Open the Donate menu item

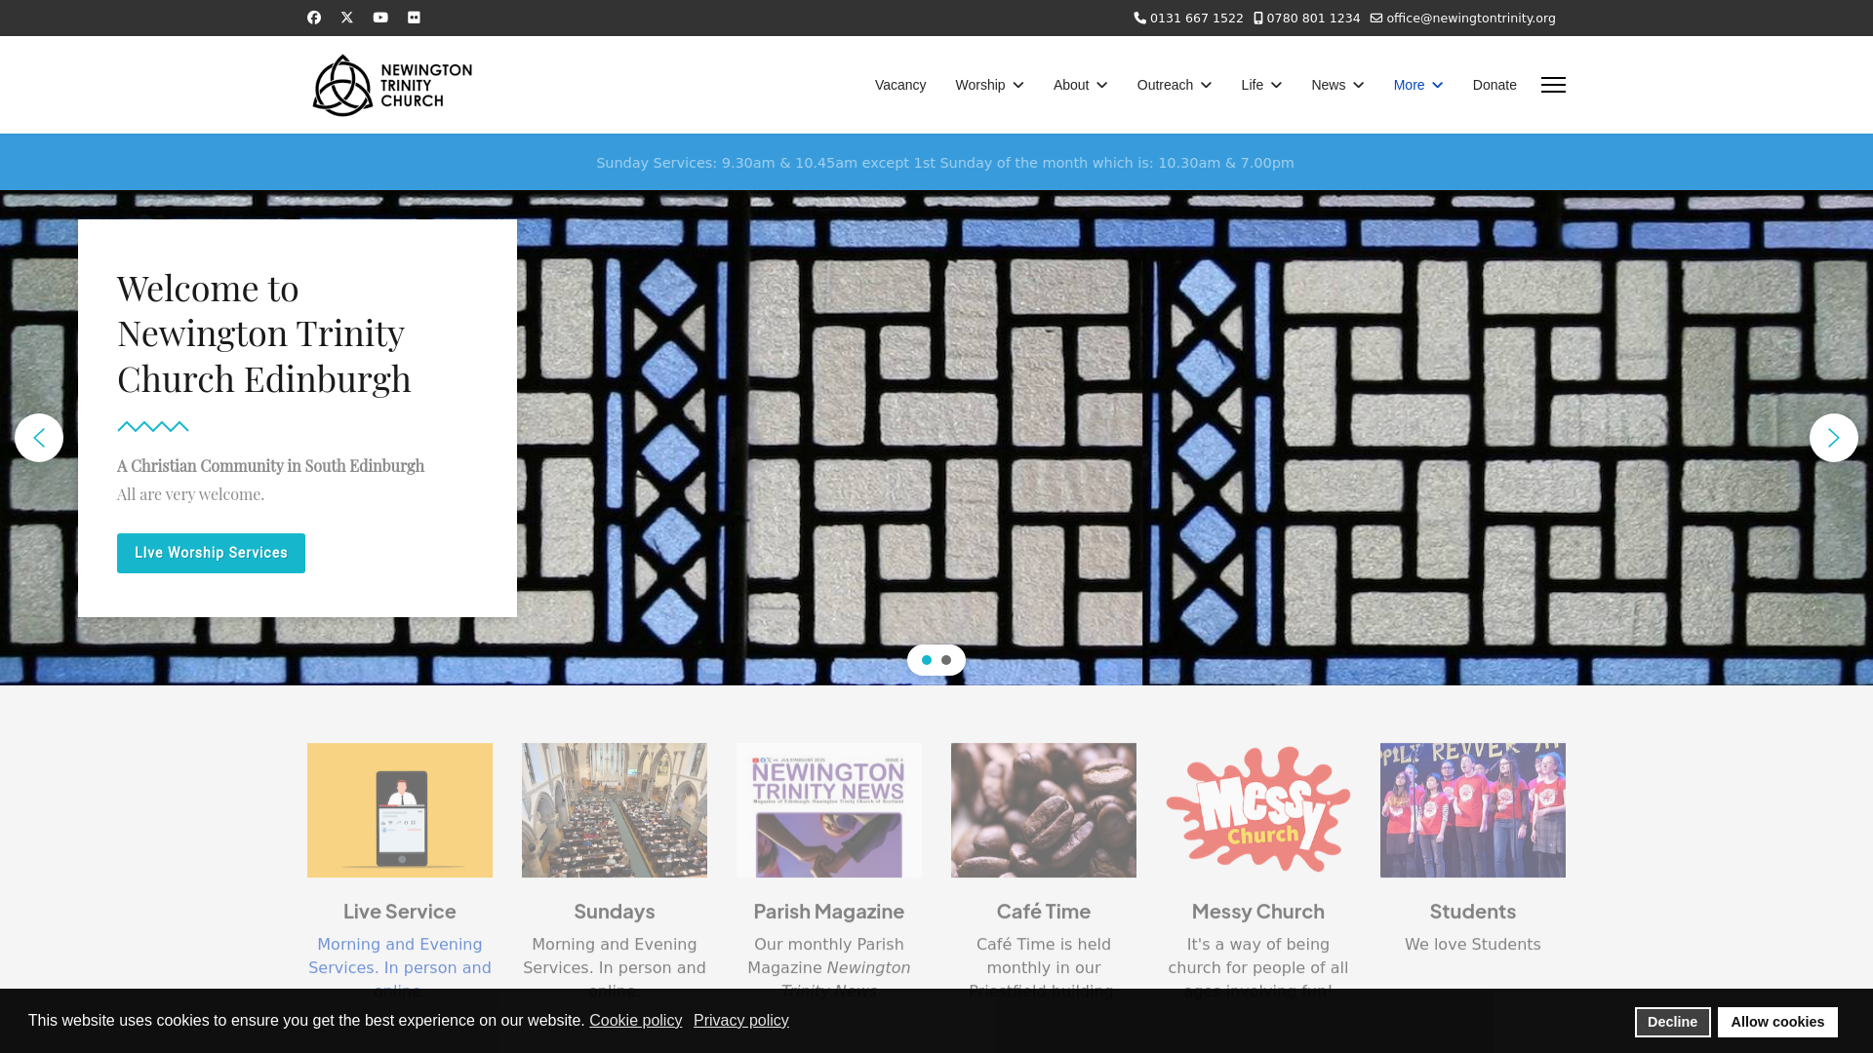point(1494,85)
